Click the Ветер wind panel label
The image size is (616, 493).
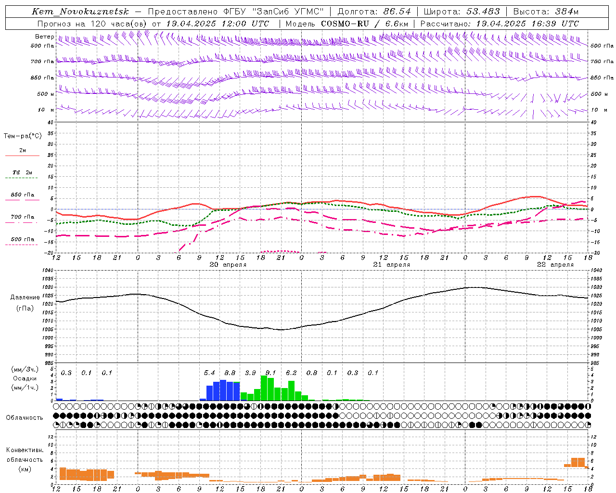pos(45,37)
